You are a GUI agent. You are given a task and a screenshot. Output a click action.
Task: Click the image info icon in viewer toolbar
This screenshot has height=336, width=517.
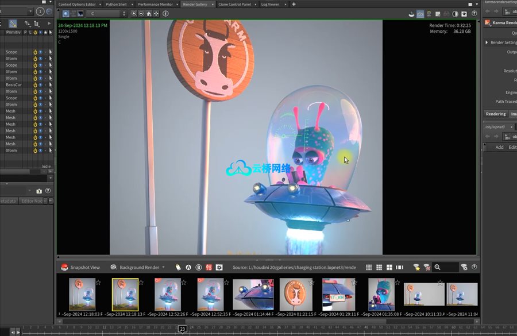click(166, 13)
